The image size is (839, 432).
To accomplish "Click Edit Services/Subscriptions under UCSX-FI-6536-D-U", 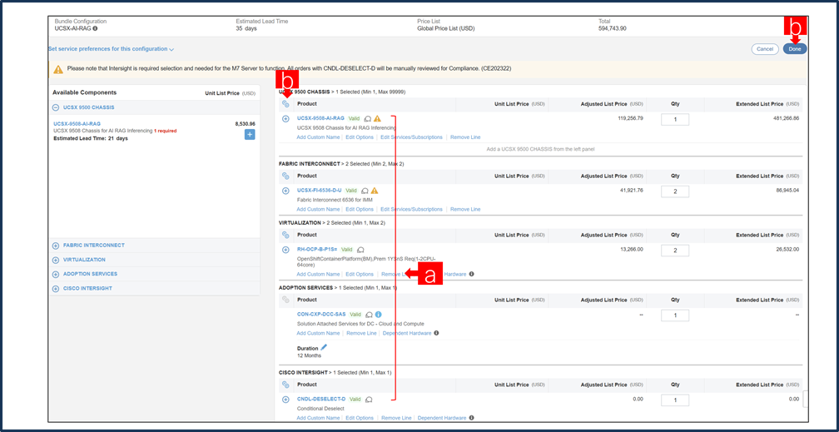I will [411, 209].
